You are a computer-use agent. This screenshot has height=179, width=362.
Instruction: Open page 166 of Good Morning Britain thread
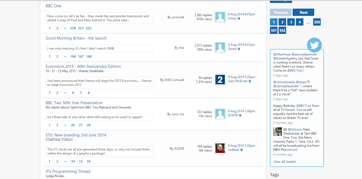pos(73,57)
